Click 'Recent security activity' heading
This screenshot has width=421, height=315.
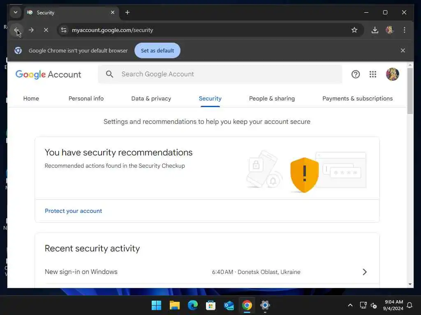click(x=92, y=248)
